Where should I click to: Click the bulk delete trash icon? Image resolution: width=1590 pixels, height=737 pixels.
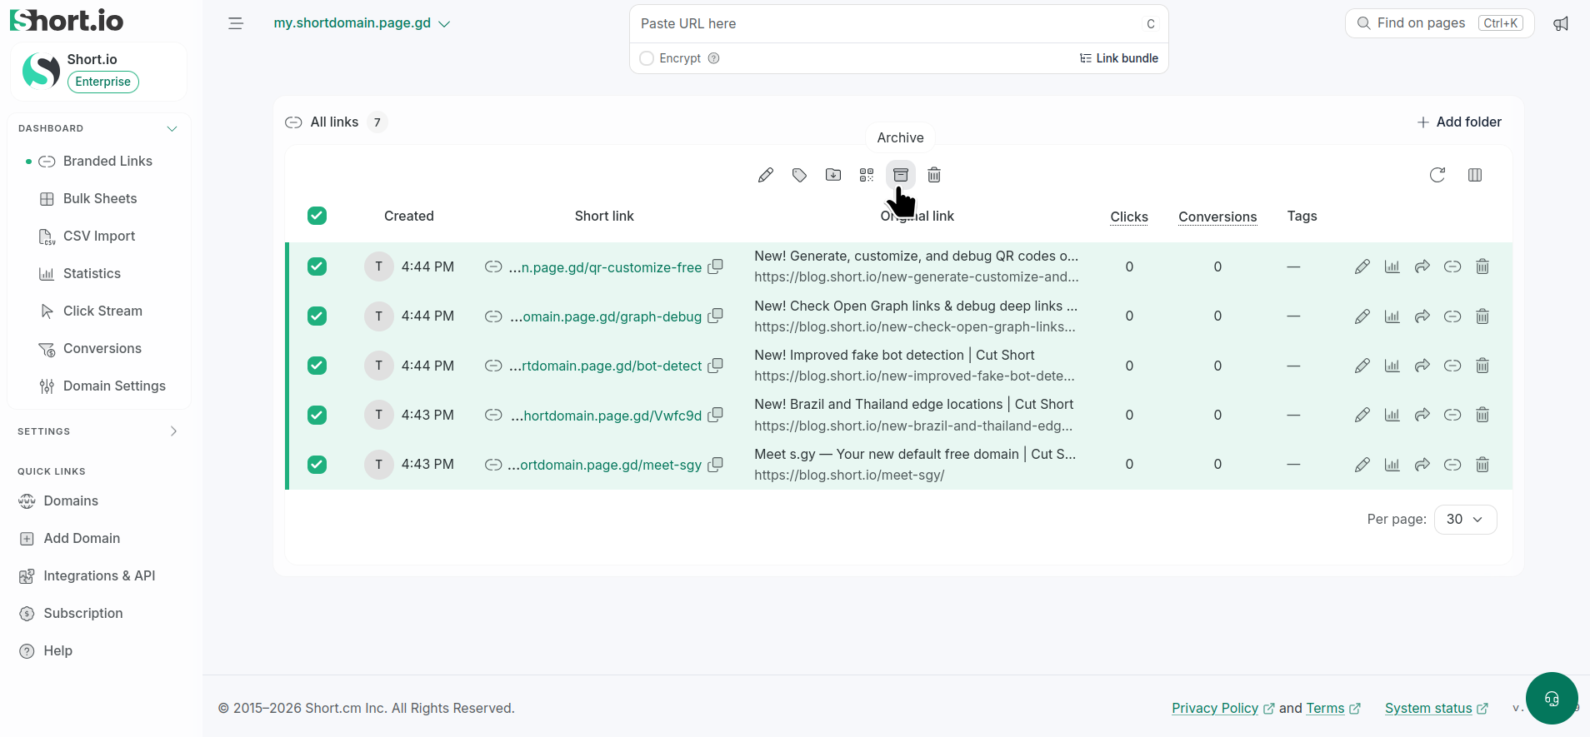coord(934,175)
